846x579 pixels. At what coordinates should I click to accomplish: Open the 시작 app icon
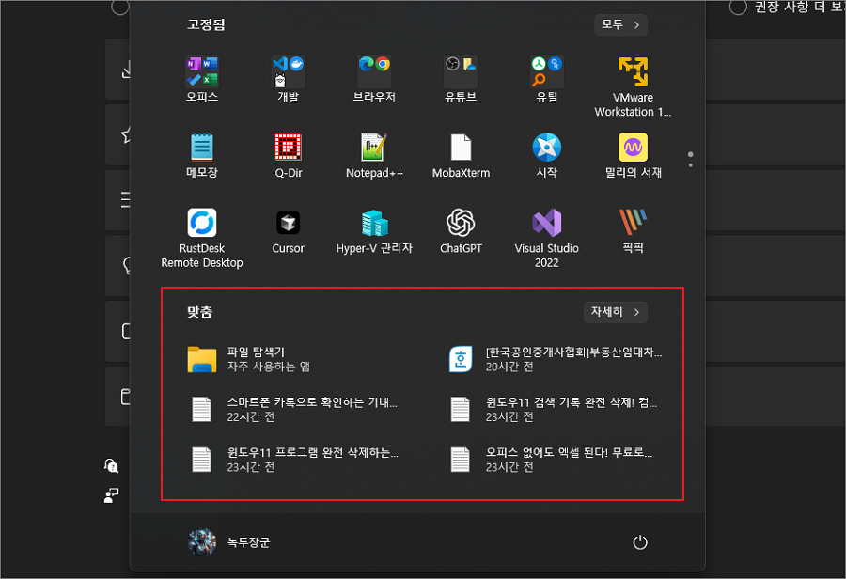click(546, 155)
